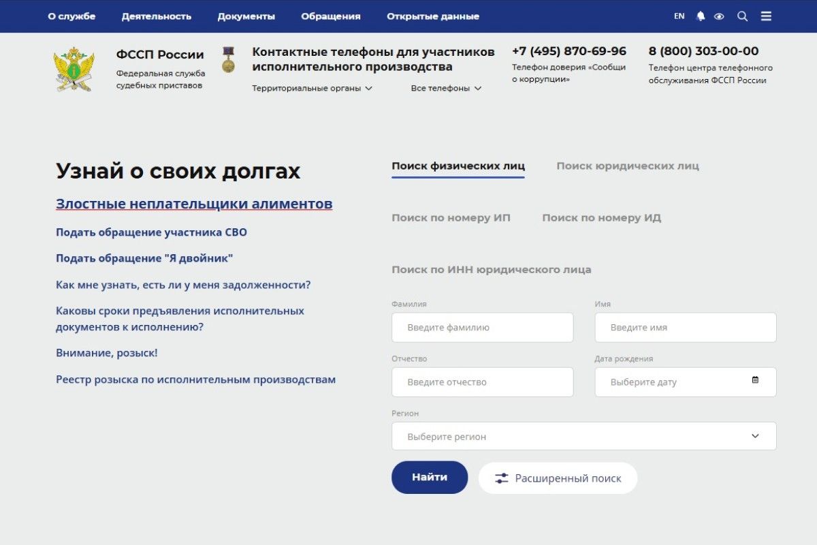817x545 pixels.
Task: Open the Документы menu
Action: coord(246,16)
